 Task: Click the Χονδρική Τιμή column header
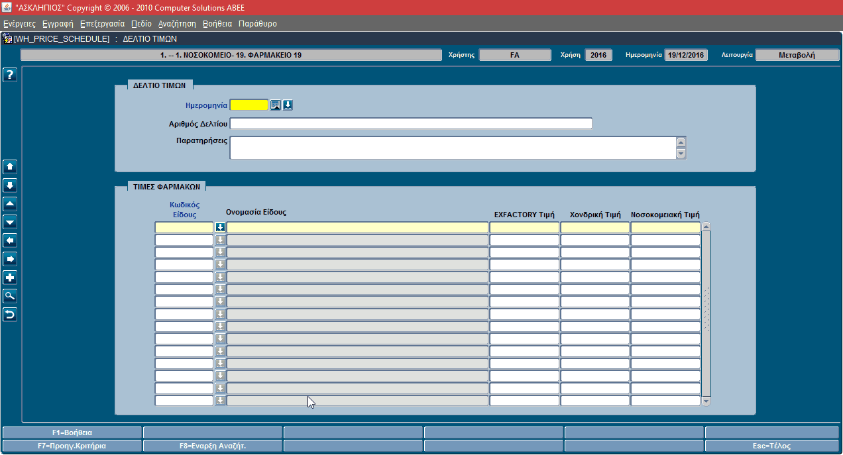point(595,215)
